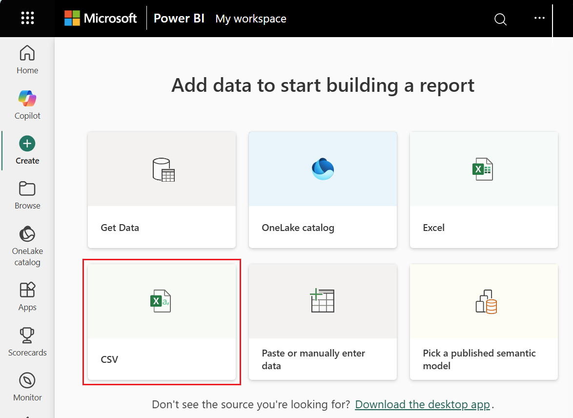Choose the CSV card
Image resolution: width=573 pixels, height=418 pixels.
click(x=162, y=322)
